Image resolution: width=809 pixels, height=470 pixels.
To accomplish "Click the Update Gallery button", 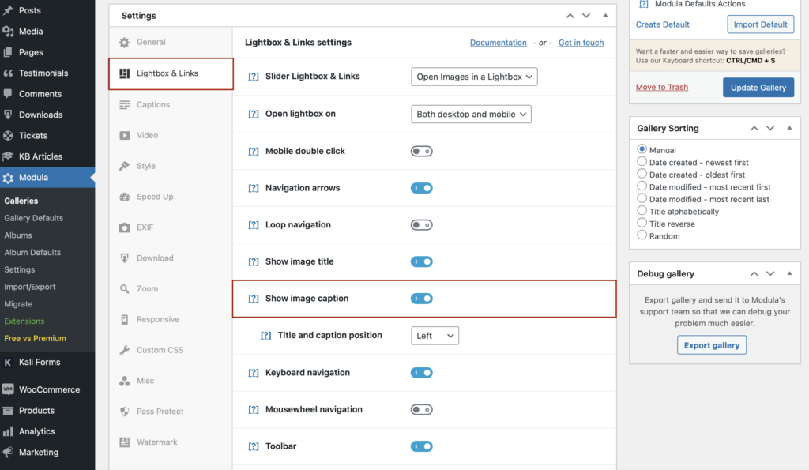I will pos(758,88).
